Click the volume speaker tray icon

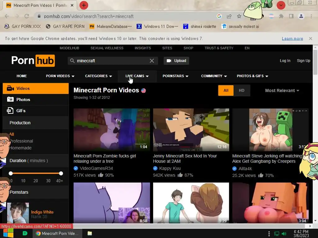[x=284, y=234]
